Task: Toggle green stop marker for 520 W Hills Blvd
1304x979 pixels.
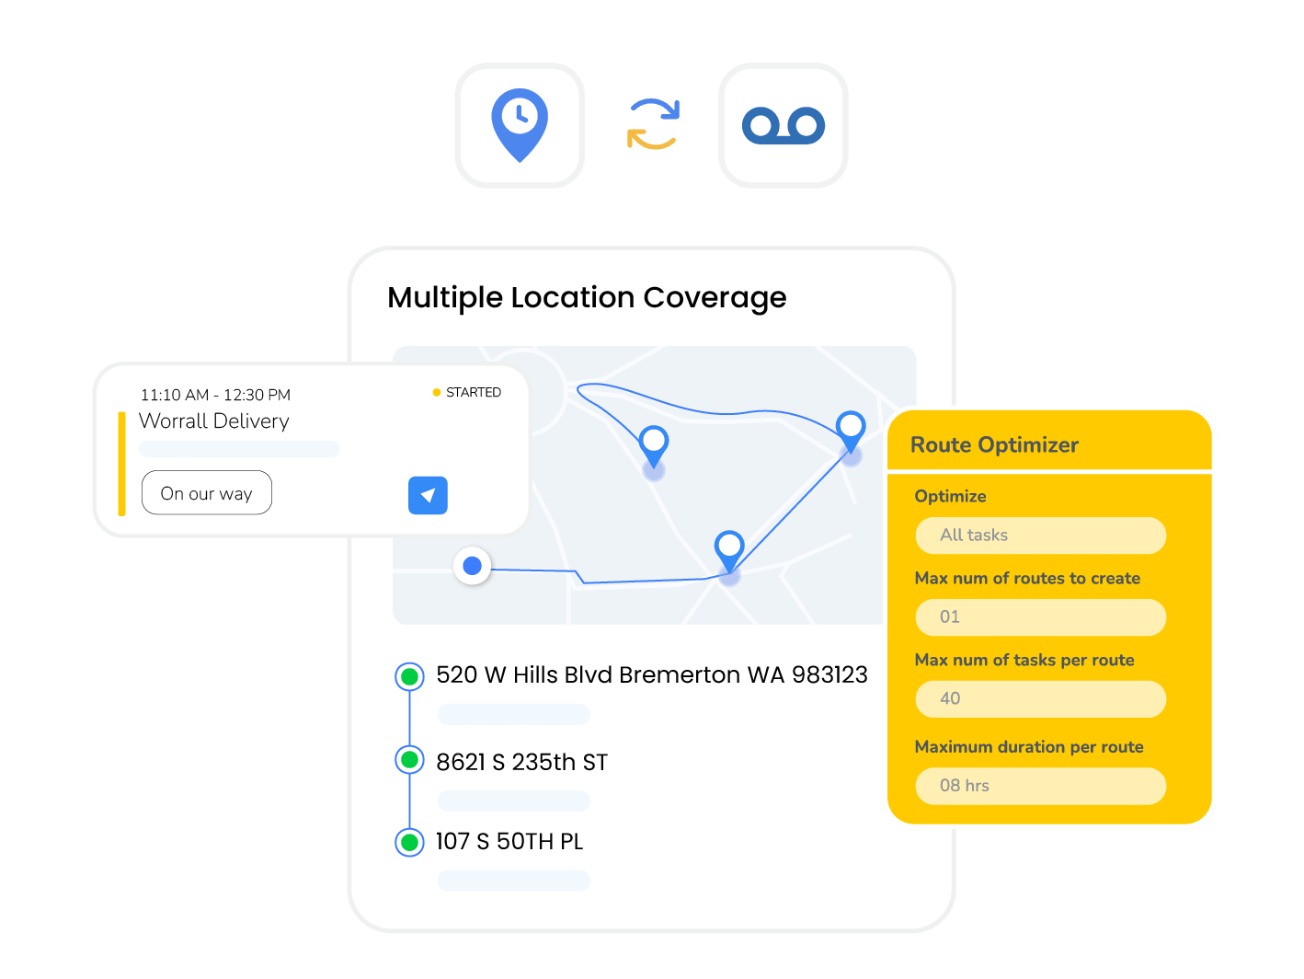Action: coord(409,677)
